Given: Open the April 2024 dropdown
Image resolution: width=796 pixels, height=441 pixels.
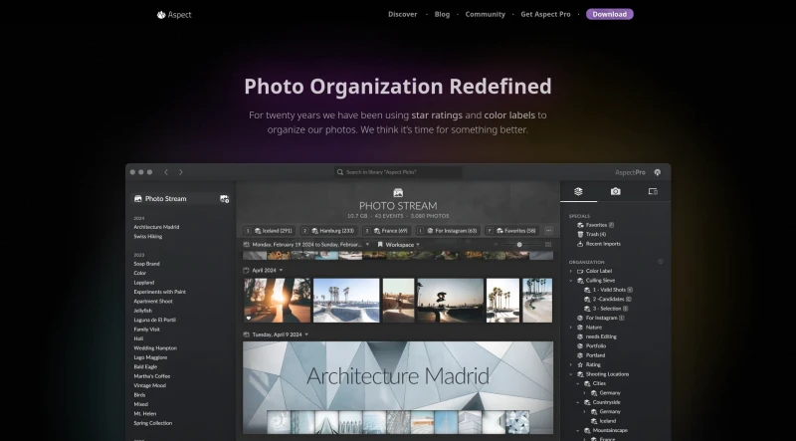Looking at the screenshot, I should coord(281,270).
